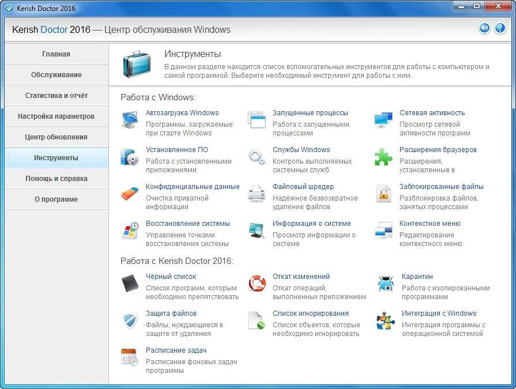Click the shield icon for Защита файлов
Screen dimensions: 516x389
[129, 320]
